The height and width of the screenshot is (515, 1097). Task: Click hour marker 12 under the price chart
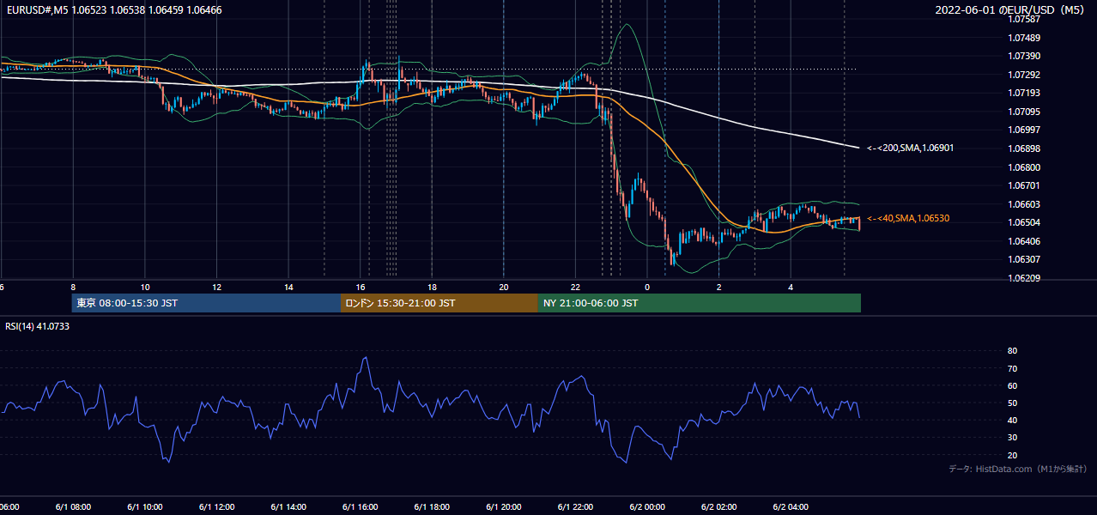point(217,288)
